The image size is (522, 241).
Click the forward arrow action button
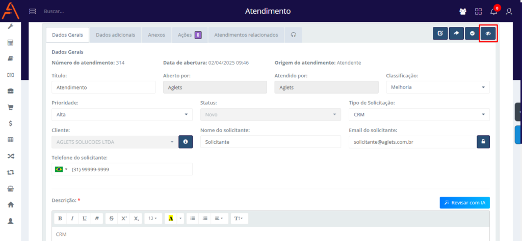456,34
